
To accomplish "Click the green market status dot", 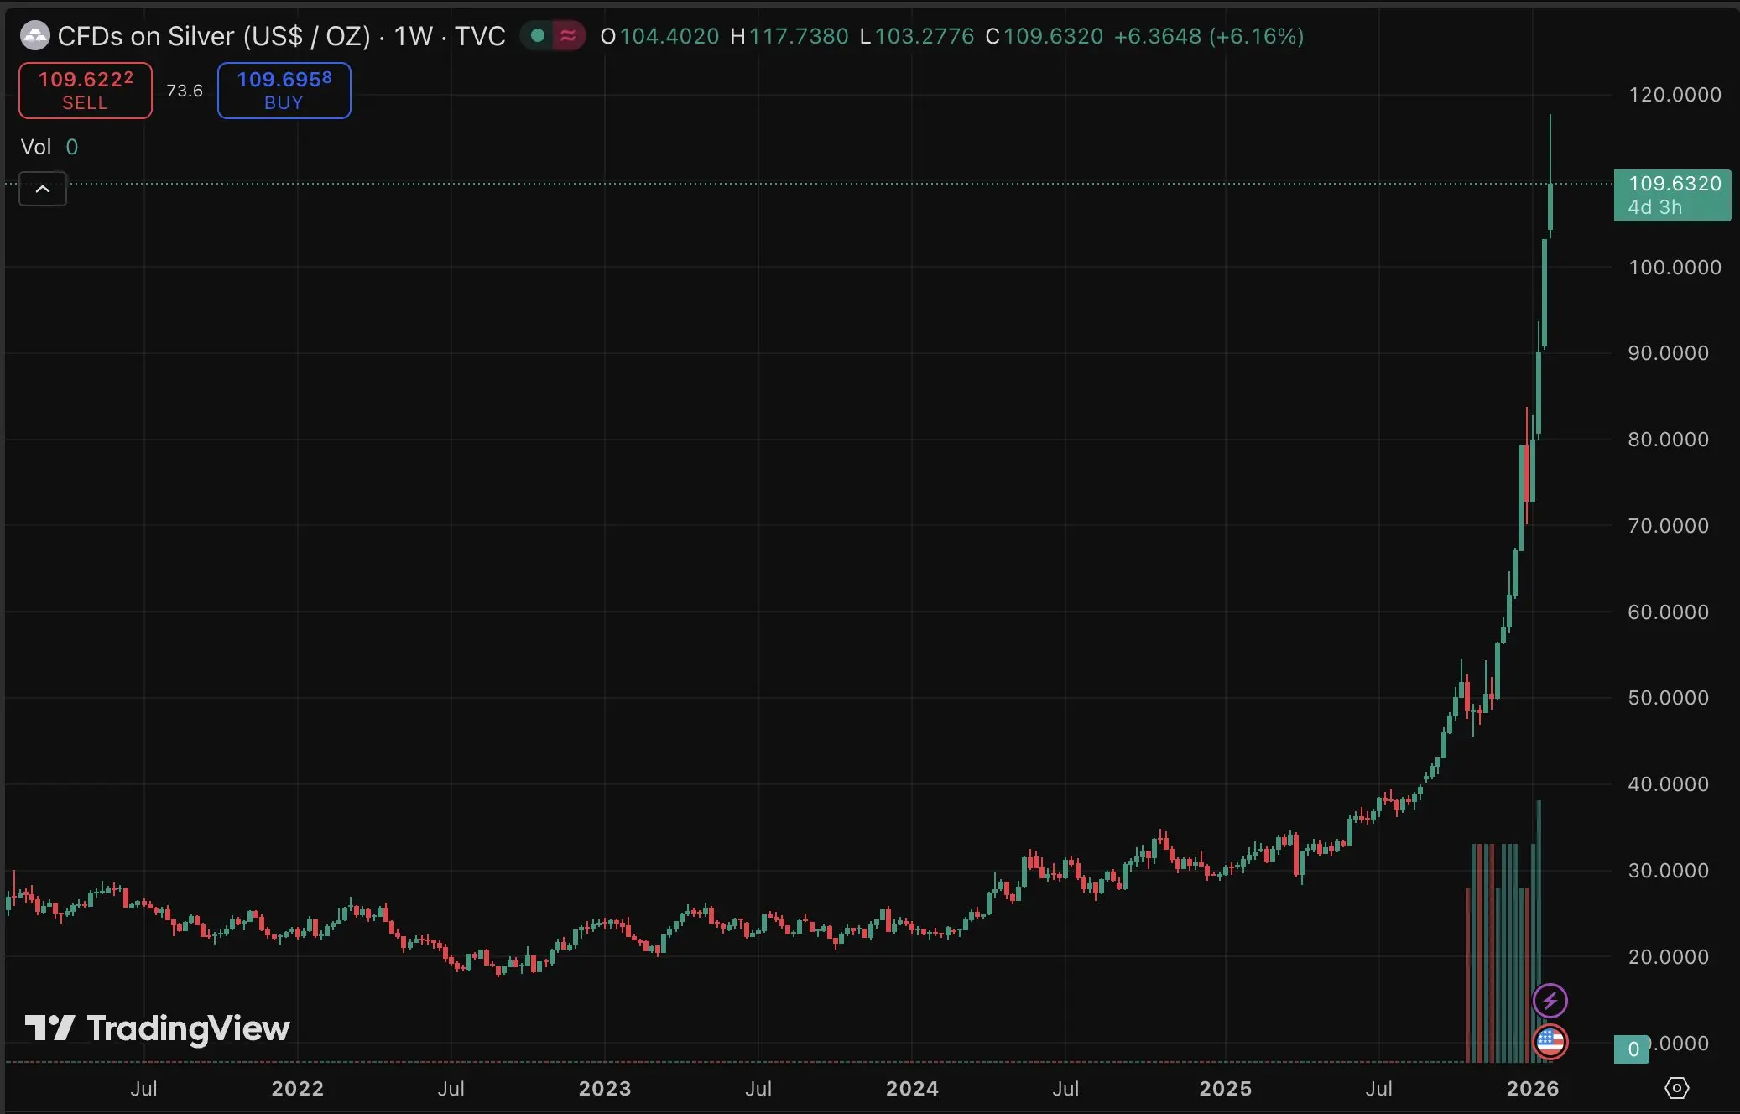I will (x=538, y=36).
